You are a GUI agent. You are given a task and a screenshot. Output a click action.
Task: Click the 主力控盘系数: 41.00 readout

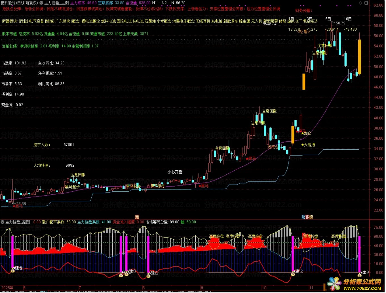tap(94, 222)
